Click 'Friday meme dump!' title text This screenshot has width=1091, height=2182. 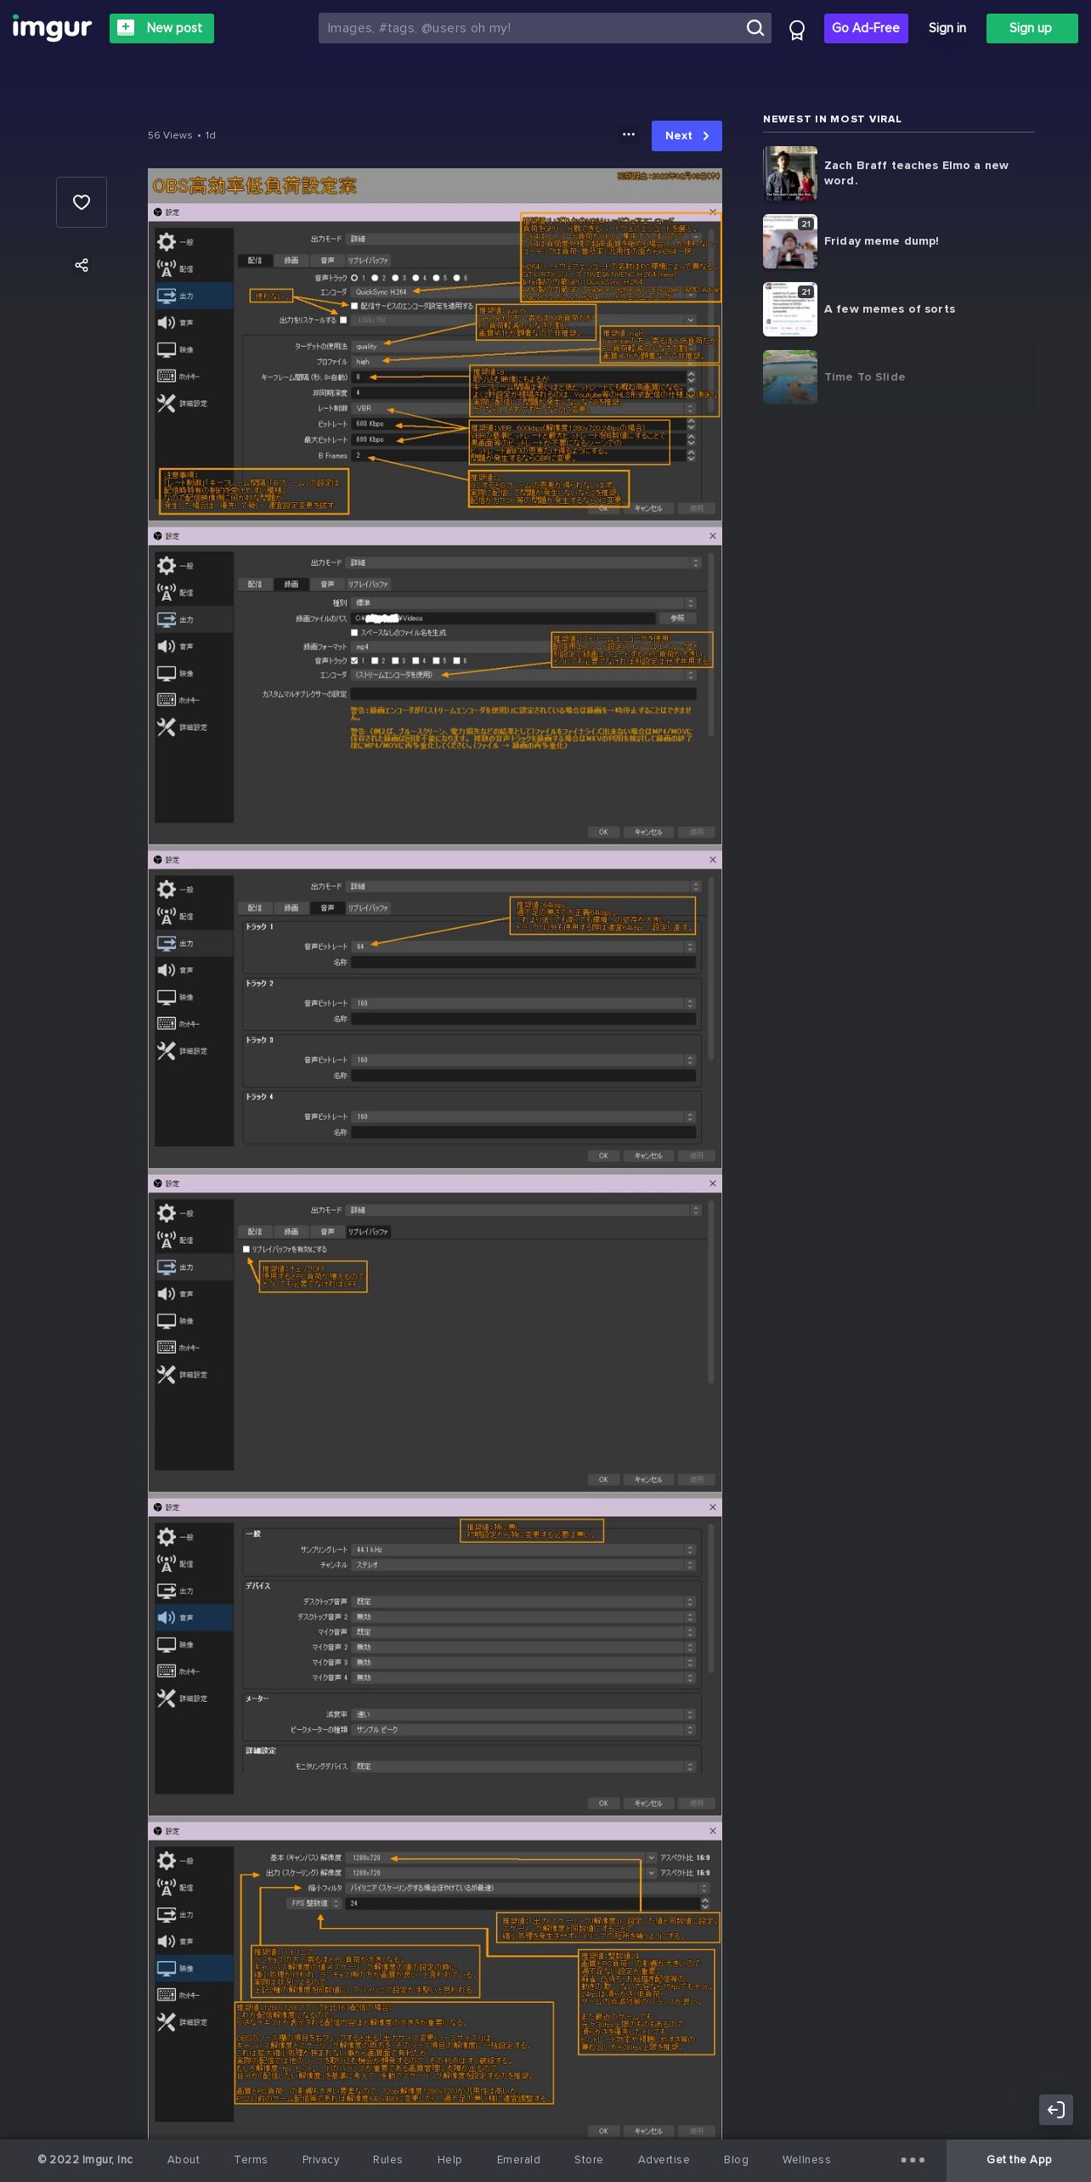(881, 241)
